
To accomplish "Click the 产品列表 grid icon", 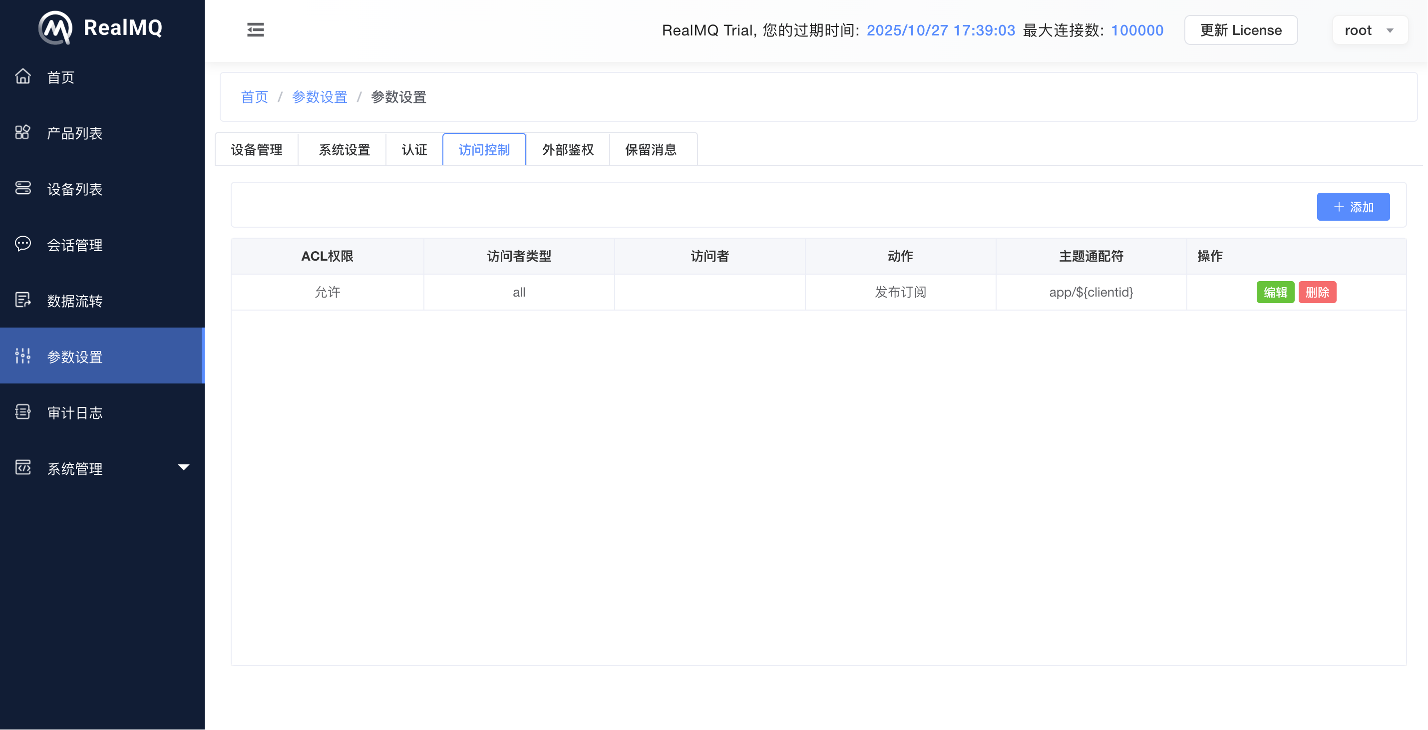I will coord(23,132).
